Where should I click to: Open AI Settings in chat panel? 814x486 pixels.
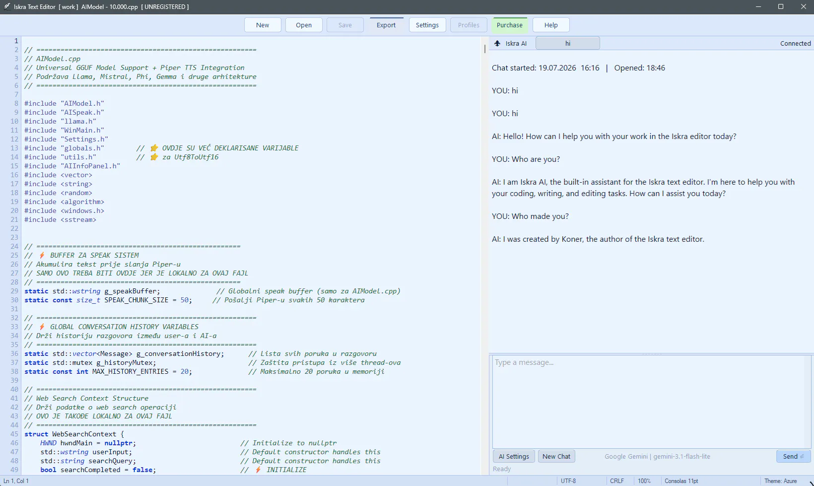click(514, 456)
